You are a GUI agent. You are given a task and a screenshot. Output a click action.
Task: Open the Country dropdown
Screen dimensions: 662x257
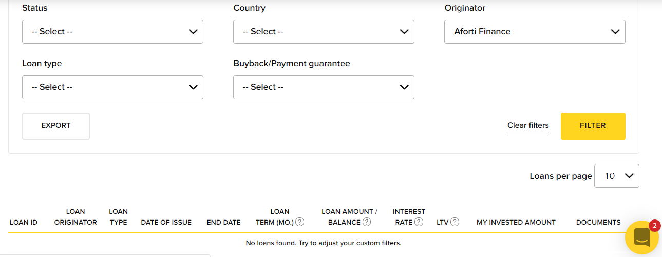pyautogui.click(x=324, y=31)
